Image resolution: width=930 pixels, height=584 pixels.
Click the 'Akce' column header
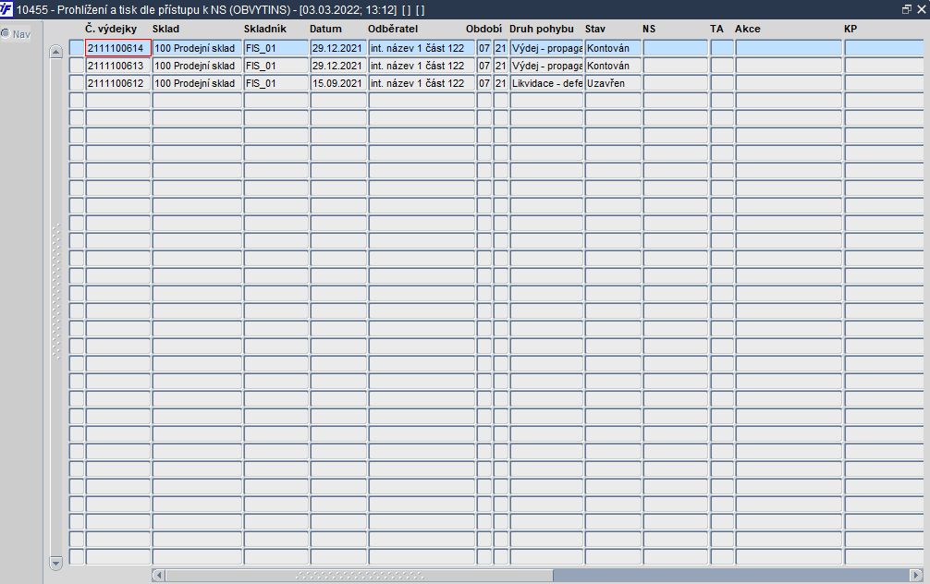(747, 29)
